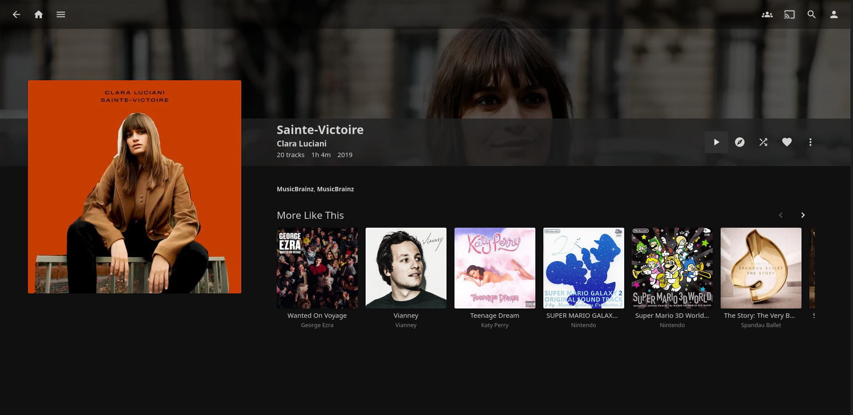Open the shared users icon
The image size is (853, 415).
[767, 14]
